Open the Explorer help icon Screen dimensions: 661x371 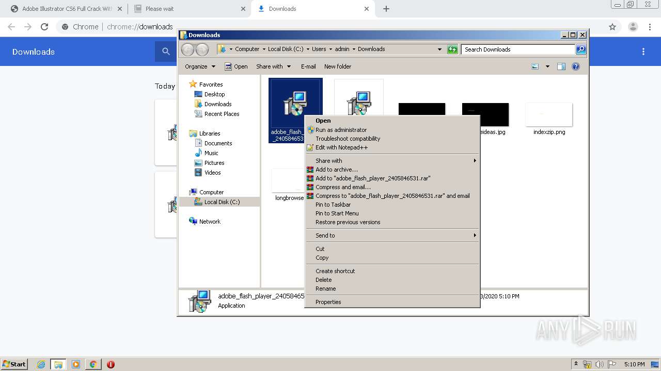coord(576,66)
